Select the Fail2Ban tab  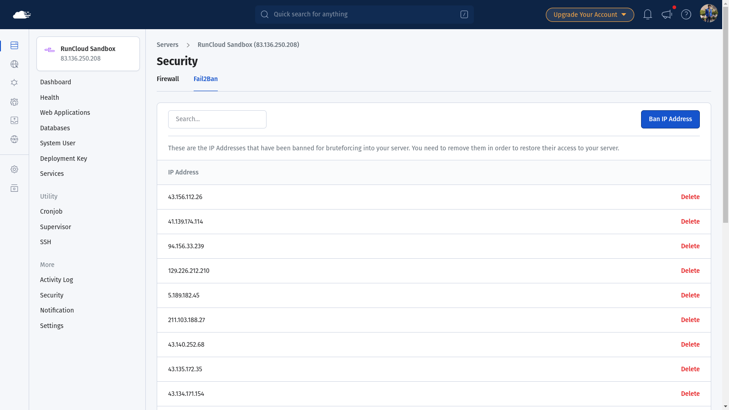pyautogui.click(x=205, y=79)
